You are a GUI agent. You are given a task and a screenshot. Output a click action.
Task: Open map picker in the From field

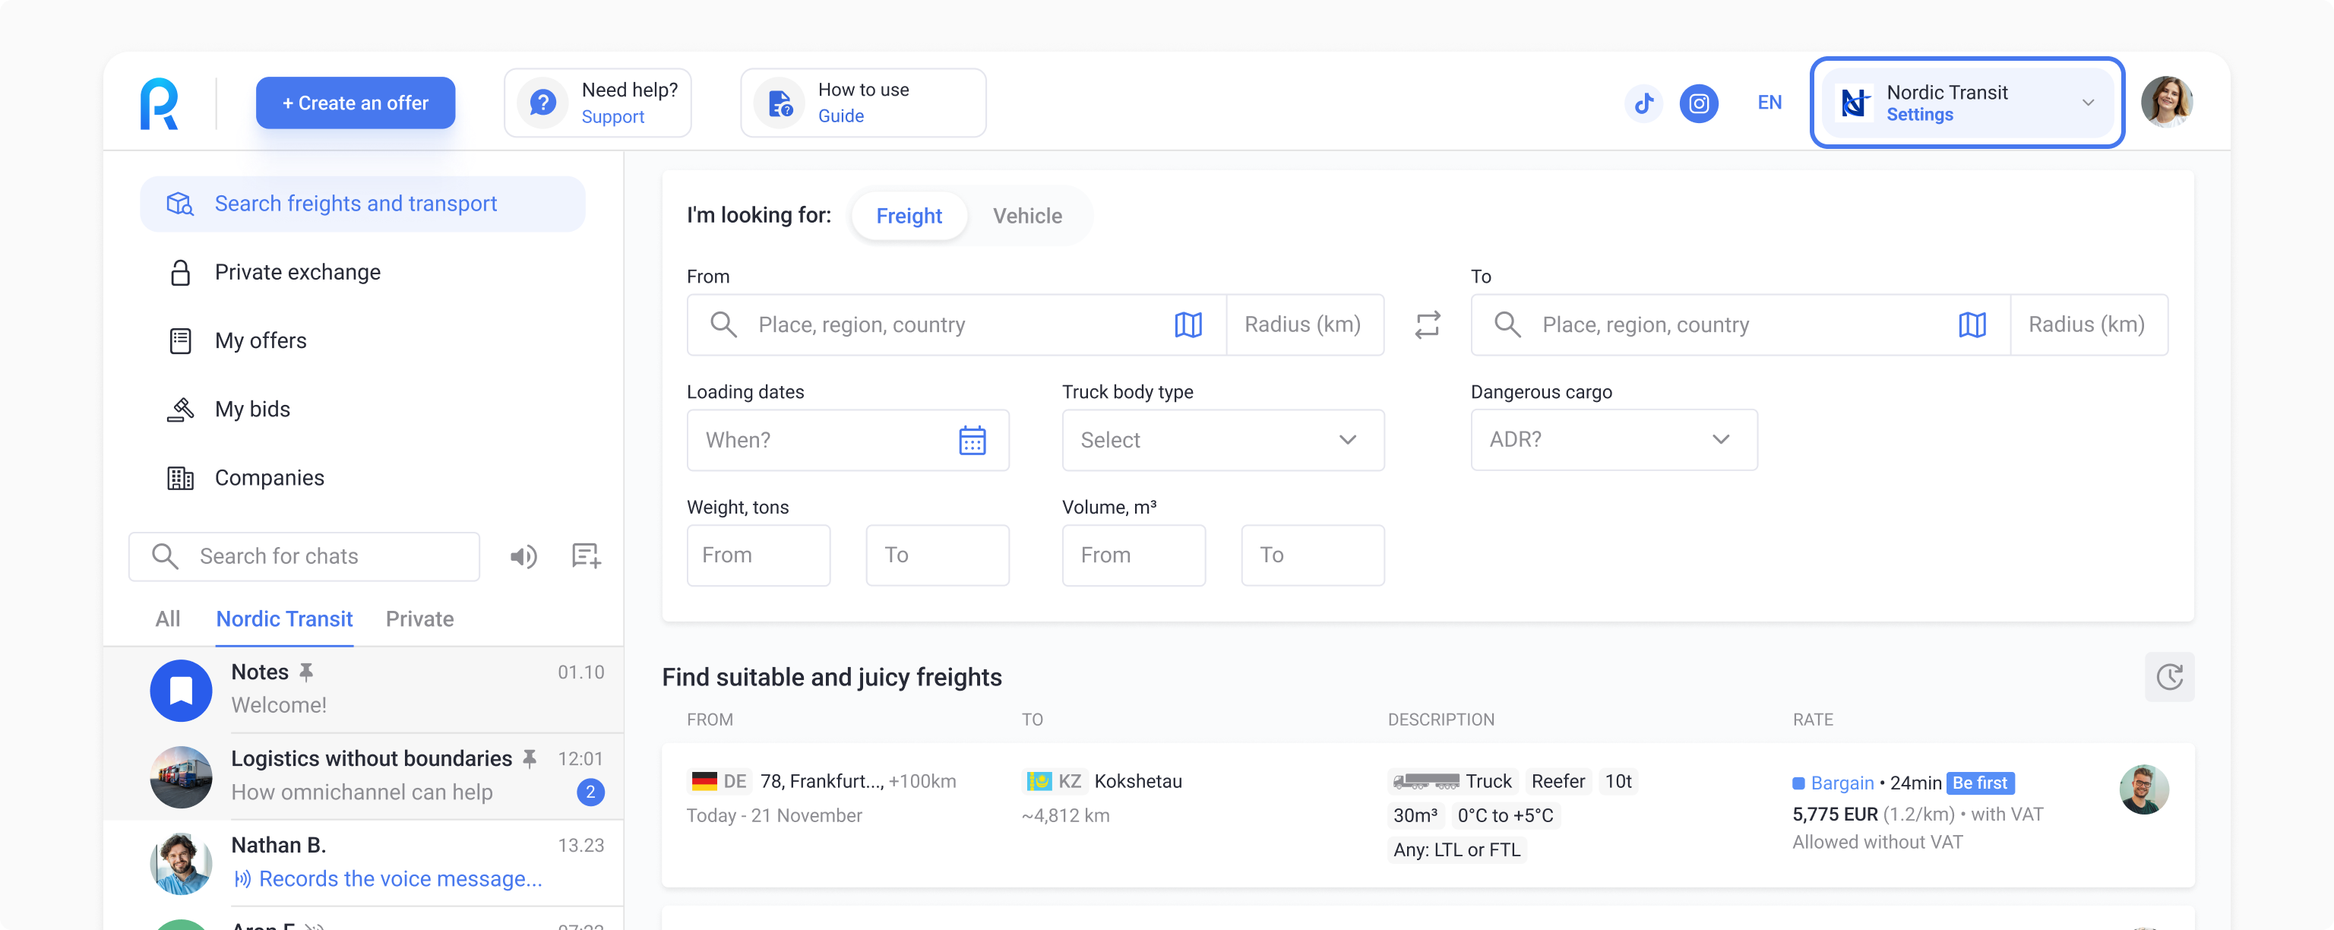click(x=1188, y=324)
